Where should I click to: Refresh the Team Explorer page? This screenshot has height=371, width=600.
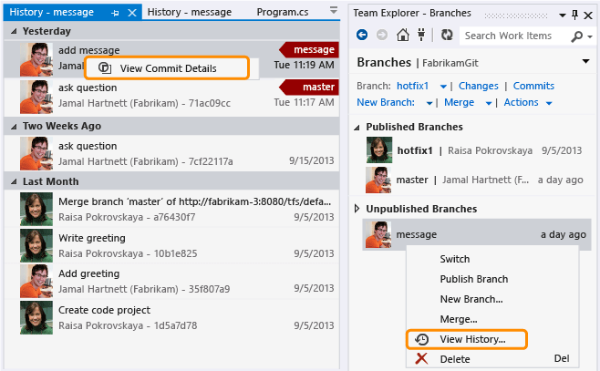(447, 36)
